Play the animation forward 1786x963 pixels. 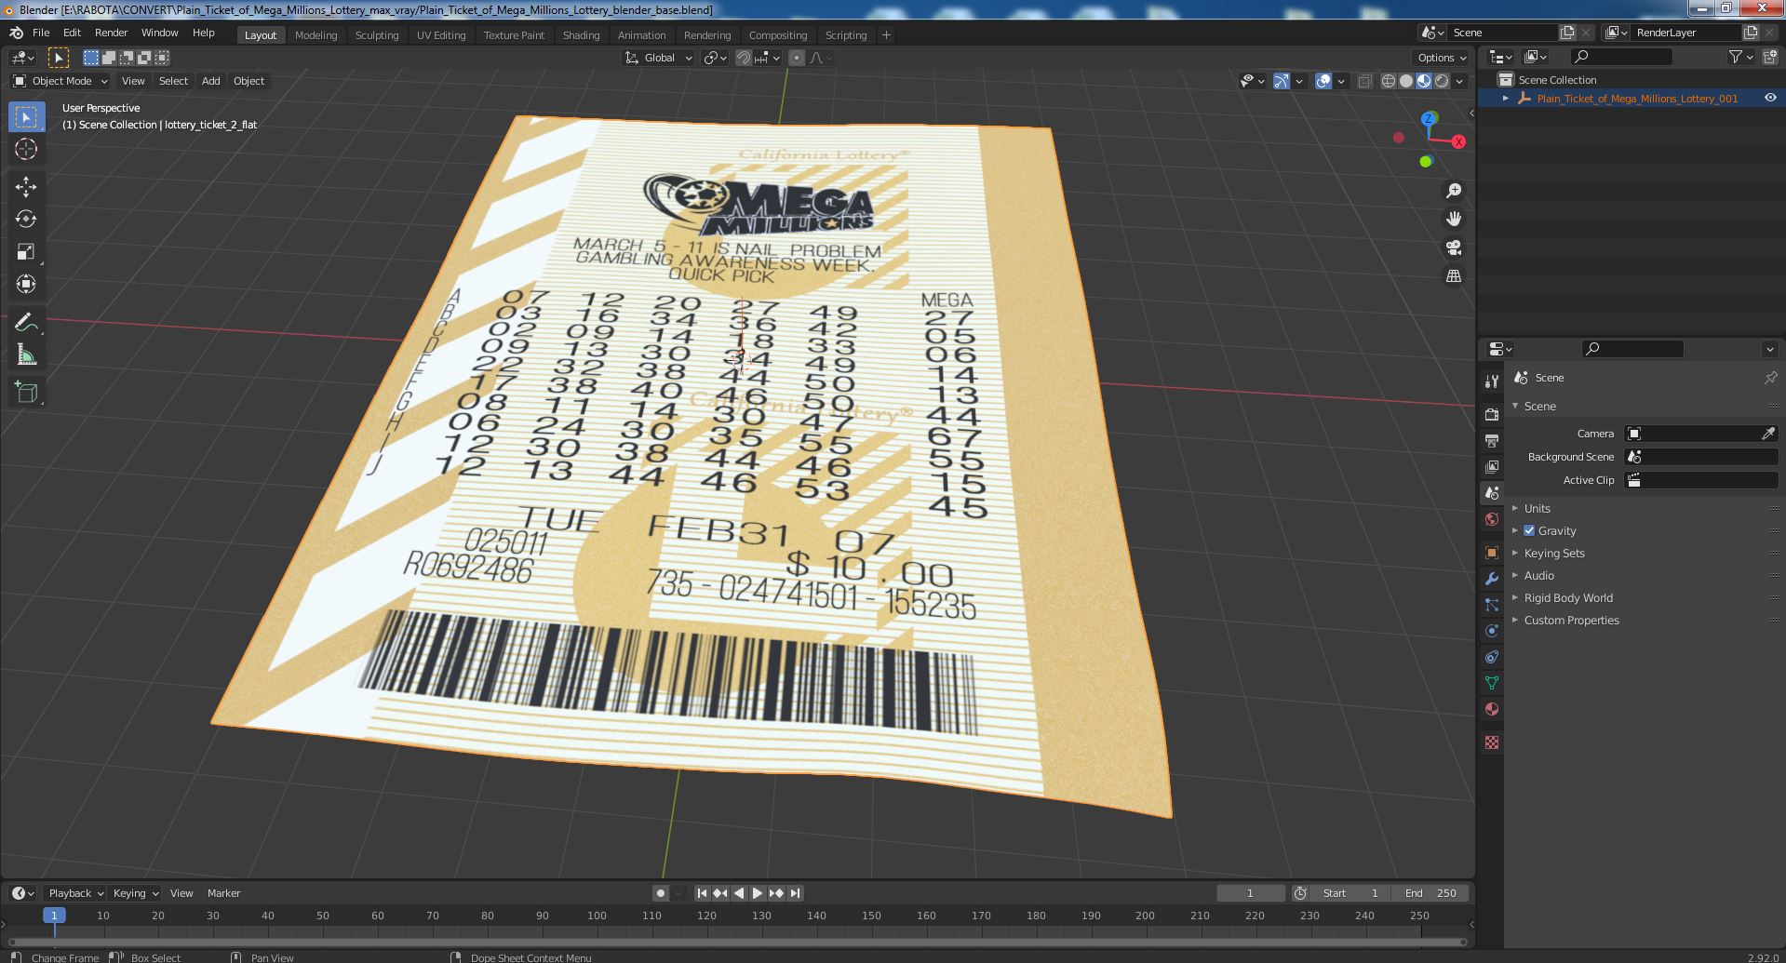pos(757,893)
